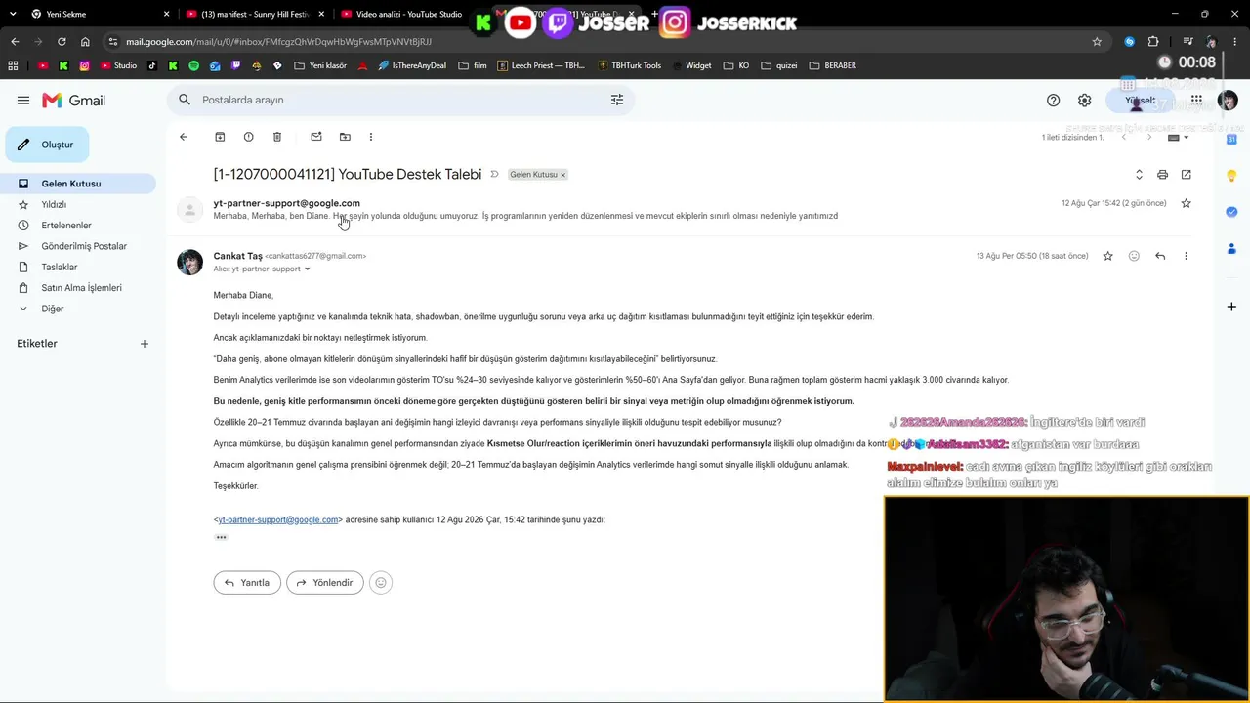The width and height of the screenshot is (1250, 703).
Task: Click into the Postalarda arayın search field
Action: pos(400,100)
